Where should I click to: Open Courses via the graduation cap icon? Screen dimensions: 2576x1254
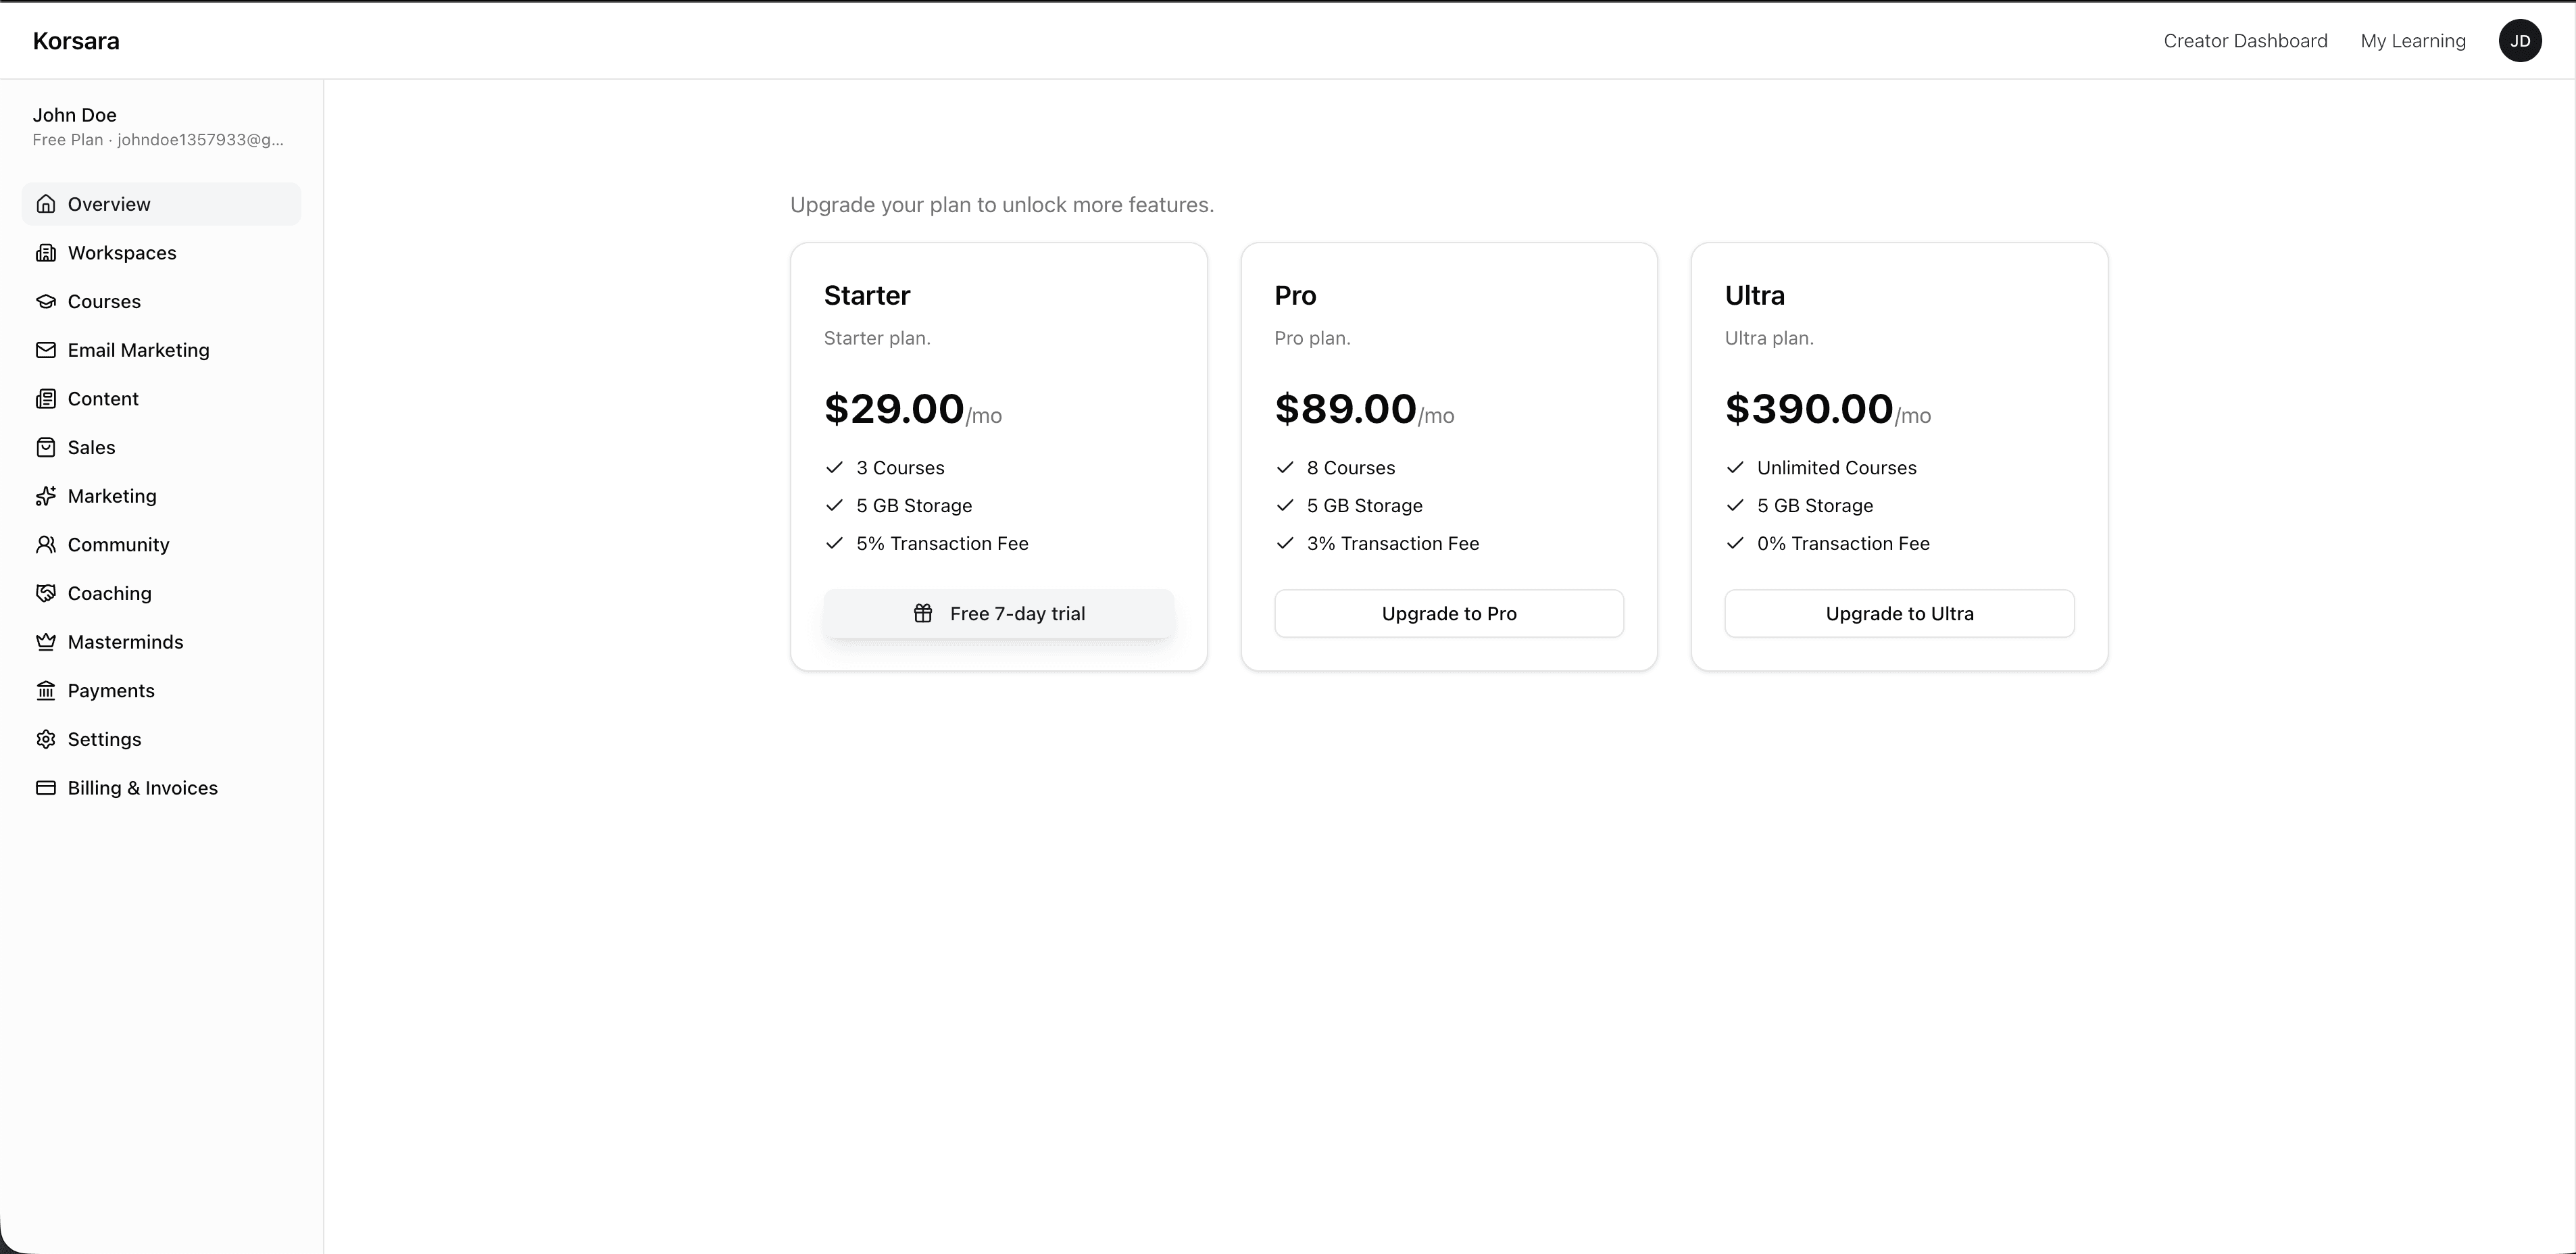47,301
